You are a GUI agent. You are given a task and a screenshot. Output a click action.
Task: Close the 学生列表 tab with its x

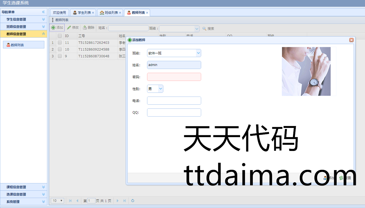pyautogui.click(x=93, y=13)
